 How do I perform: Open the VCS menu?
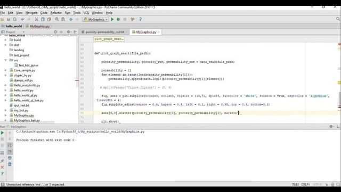pos(86,13)
